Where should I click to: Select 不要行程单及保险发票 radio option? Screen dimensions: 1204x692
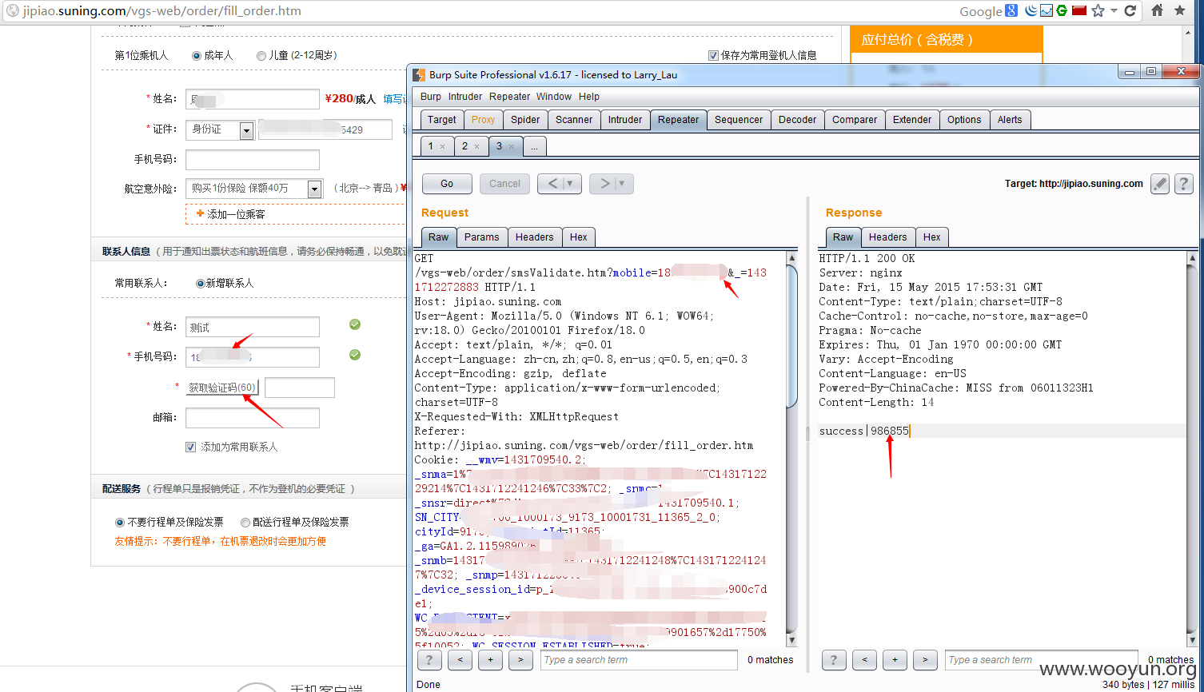(x=120, y=523)
